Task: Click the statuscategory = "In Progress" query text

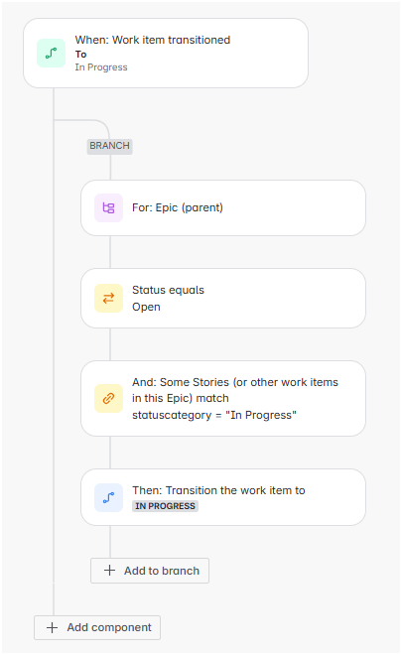Action: 214,415
